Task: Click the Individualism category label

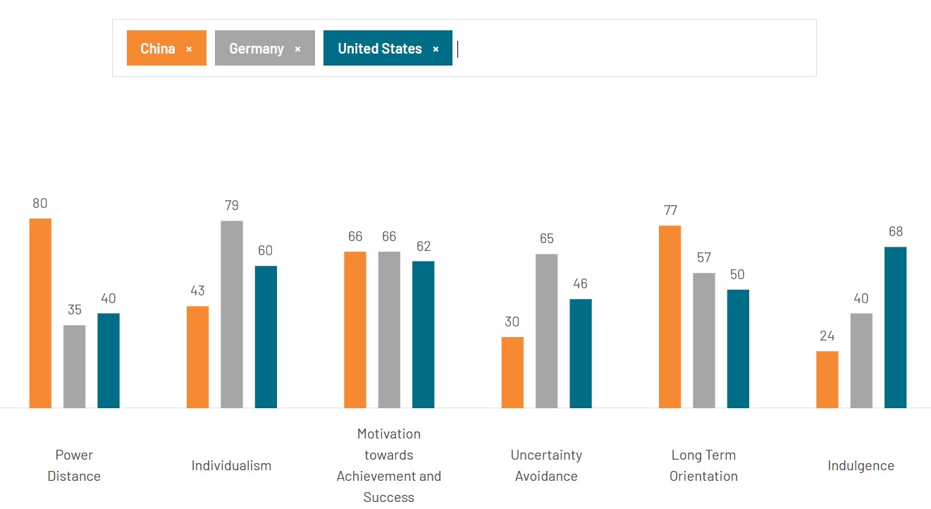Action: 231,465
